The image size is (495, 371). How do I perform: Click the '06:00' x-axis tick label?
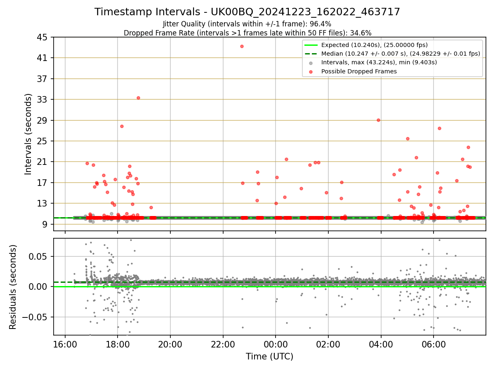point(434,344)
